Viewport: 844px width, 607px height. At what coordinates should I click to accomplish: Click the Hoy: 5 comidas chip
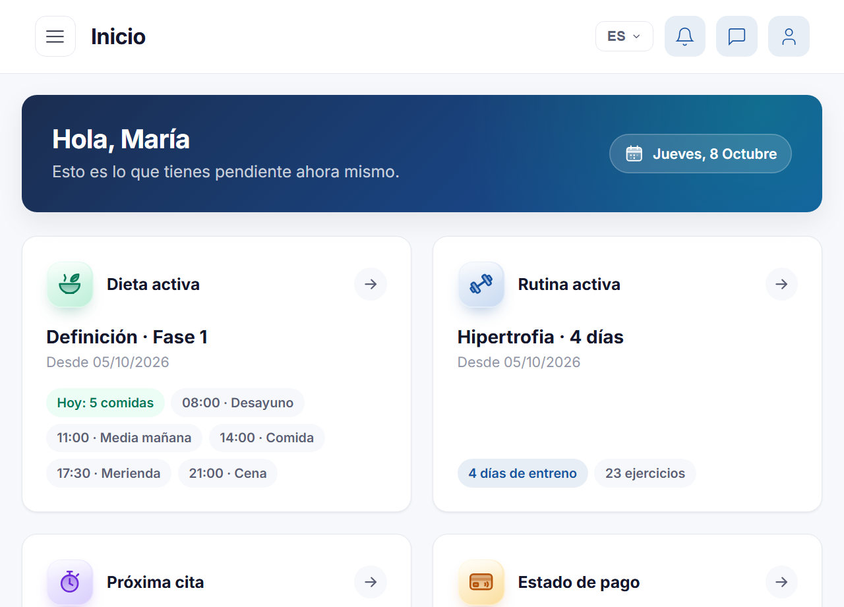105,403
